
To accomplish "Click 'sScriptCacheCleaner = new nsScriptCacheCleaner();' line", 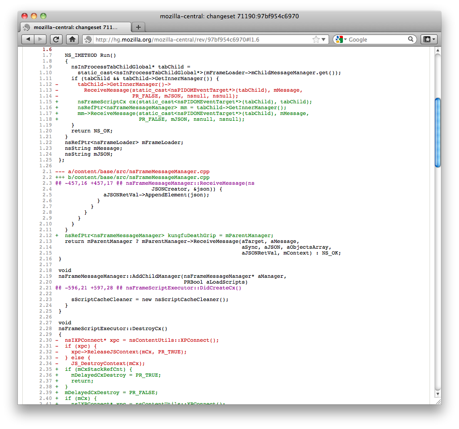I will (150, 299).
